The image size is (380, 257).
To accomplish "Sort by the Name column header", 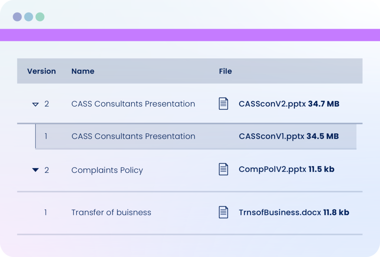I will point(83,71).
